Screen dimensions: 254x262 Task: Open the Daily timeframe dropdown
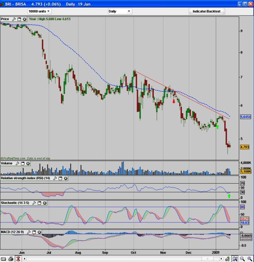tap(120, 11)
